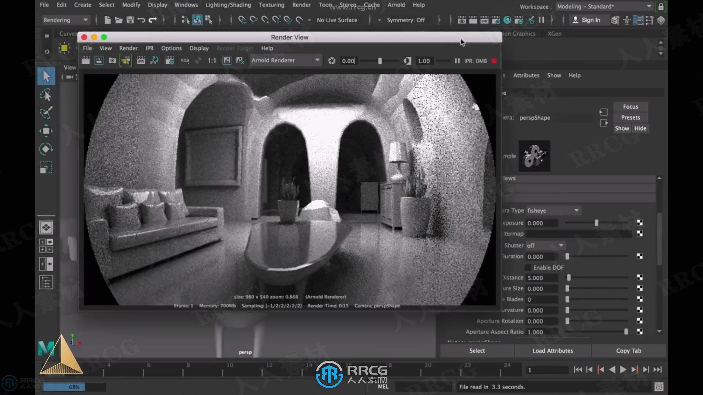Open the Camera Type fisheye dropdown

point(553,211)
